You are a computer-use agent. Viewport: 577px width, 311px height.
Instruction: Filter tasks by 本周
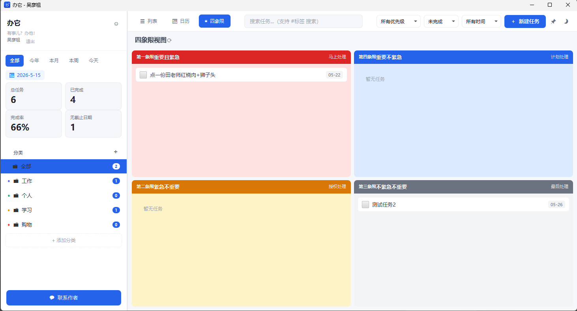click(74, 61)
